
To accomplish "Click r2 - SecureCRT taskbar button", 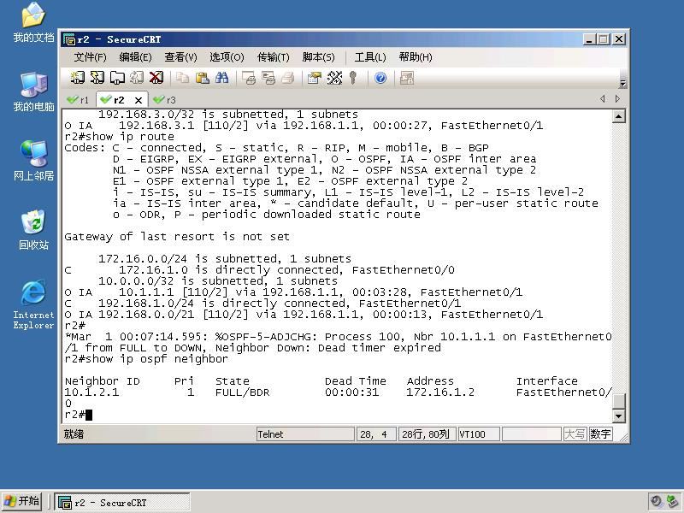I will coord(122,502).
